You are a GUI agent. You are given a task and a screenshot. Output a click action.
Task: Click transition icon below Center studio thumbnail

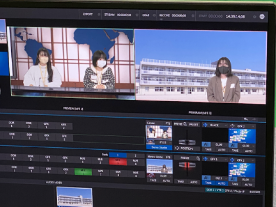[150, 142]
